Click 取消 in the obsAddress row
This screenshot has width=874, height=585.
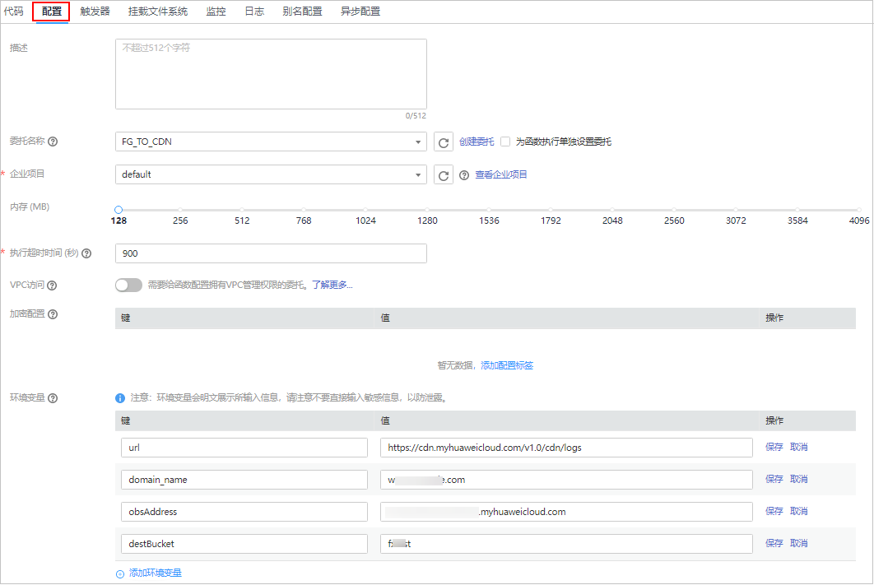tap(799, 511)
